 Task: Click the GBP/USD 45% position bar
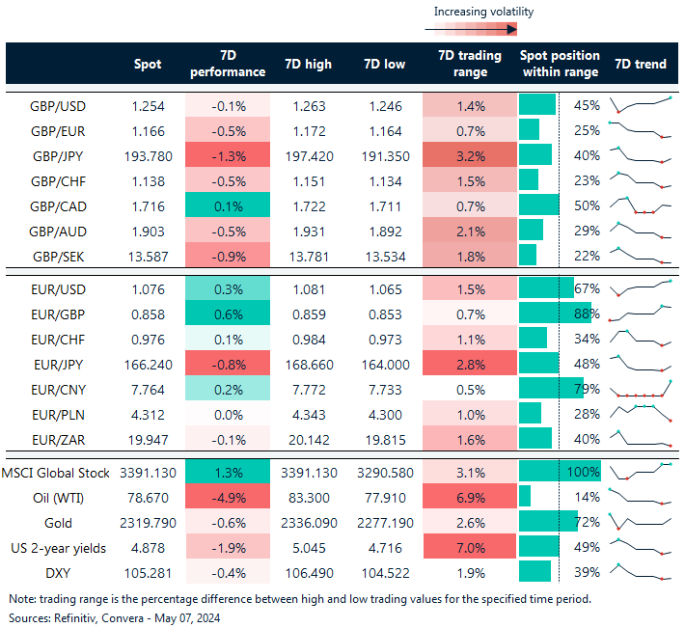pos(537,104)
